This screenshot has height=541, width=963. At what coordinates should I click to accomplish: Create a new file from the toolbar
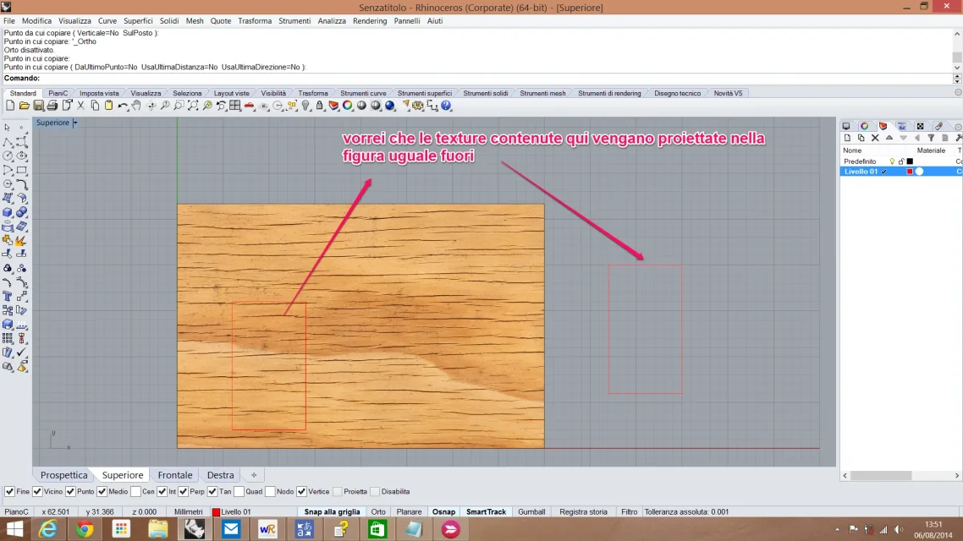[10, 106]
